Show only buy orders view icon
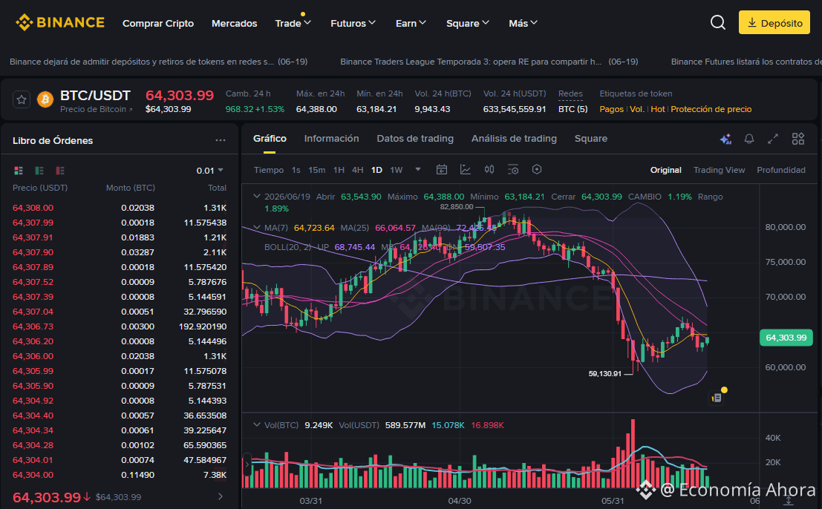The width and height of the screenshot is (822, 509). pyautogui.click(x=39, y=170)
